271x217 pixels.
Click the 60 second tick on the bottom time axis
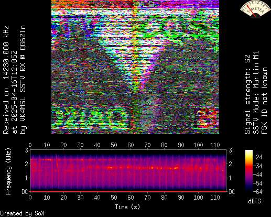[x=131, y=198]
